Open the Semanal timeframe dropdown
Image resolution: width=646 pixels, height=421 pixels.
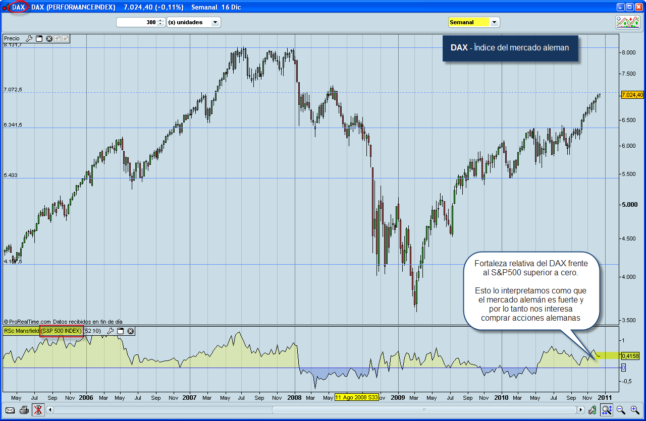click(495, 22)
